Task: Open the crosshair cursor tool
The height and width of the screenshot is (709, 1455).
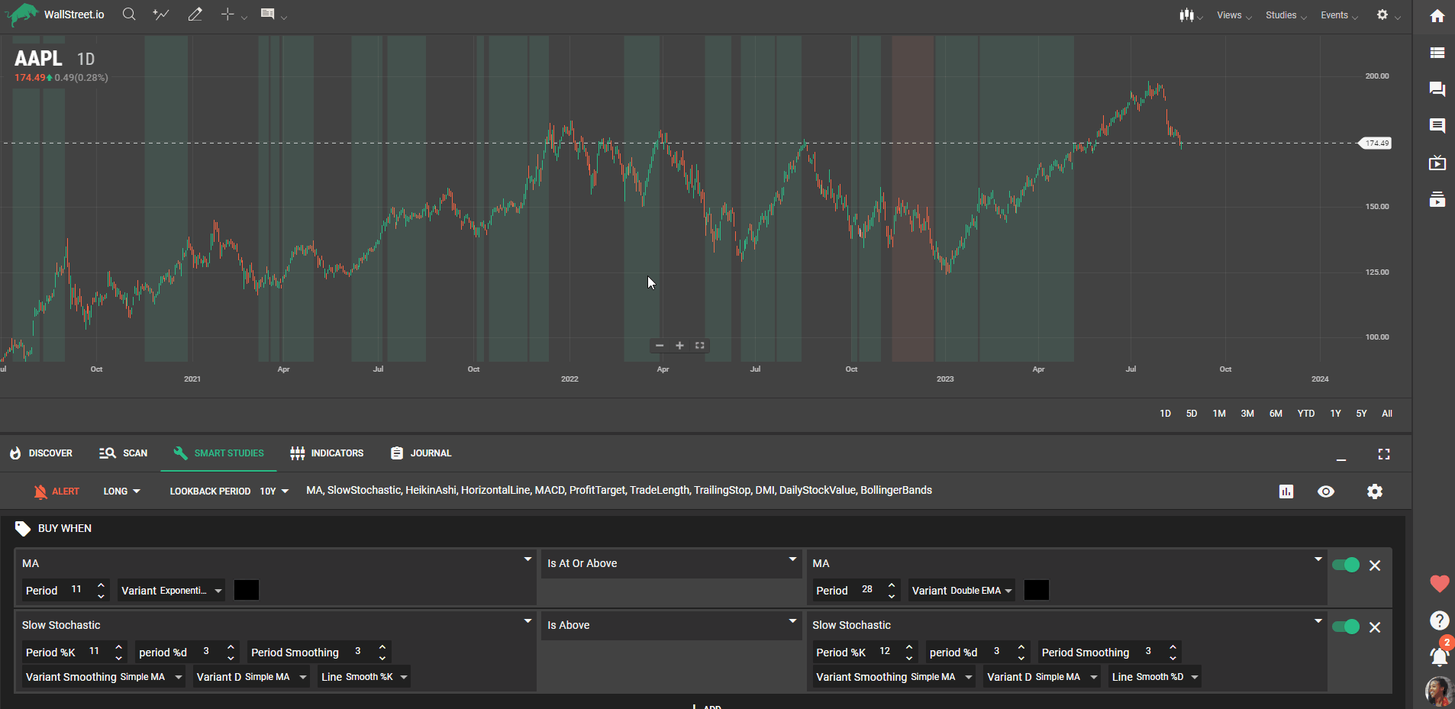Action: click(x=227, y=15)
